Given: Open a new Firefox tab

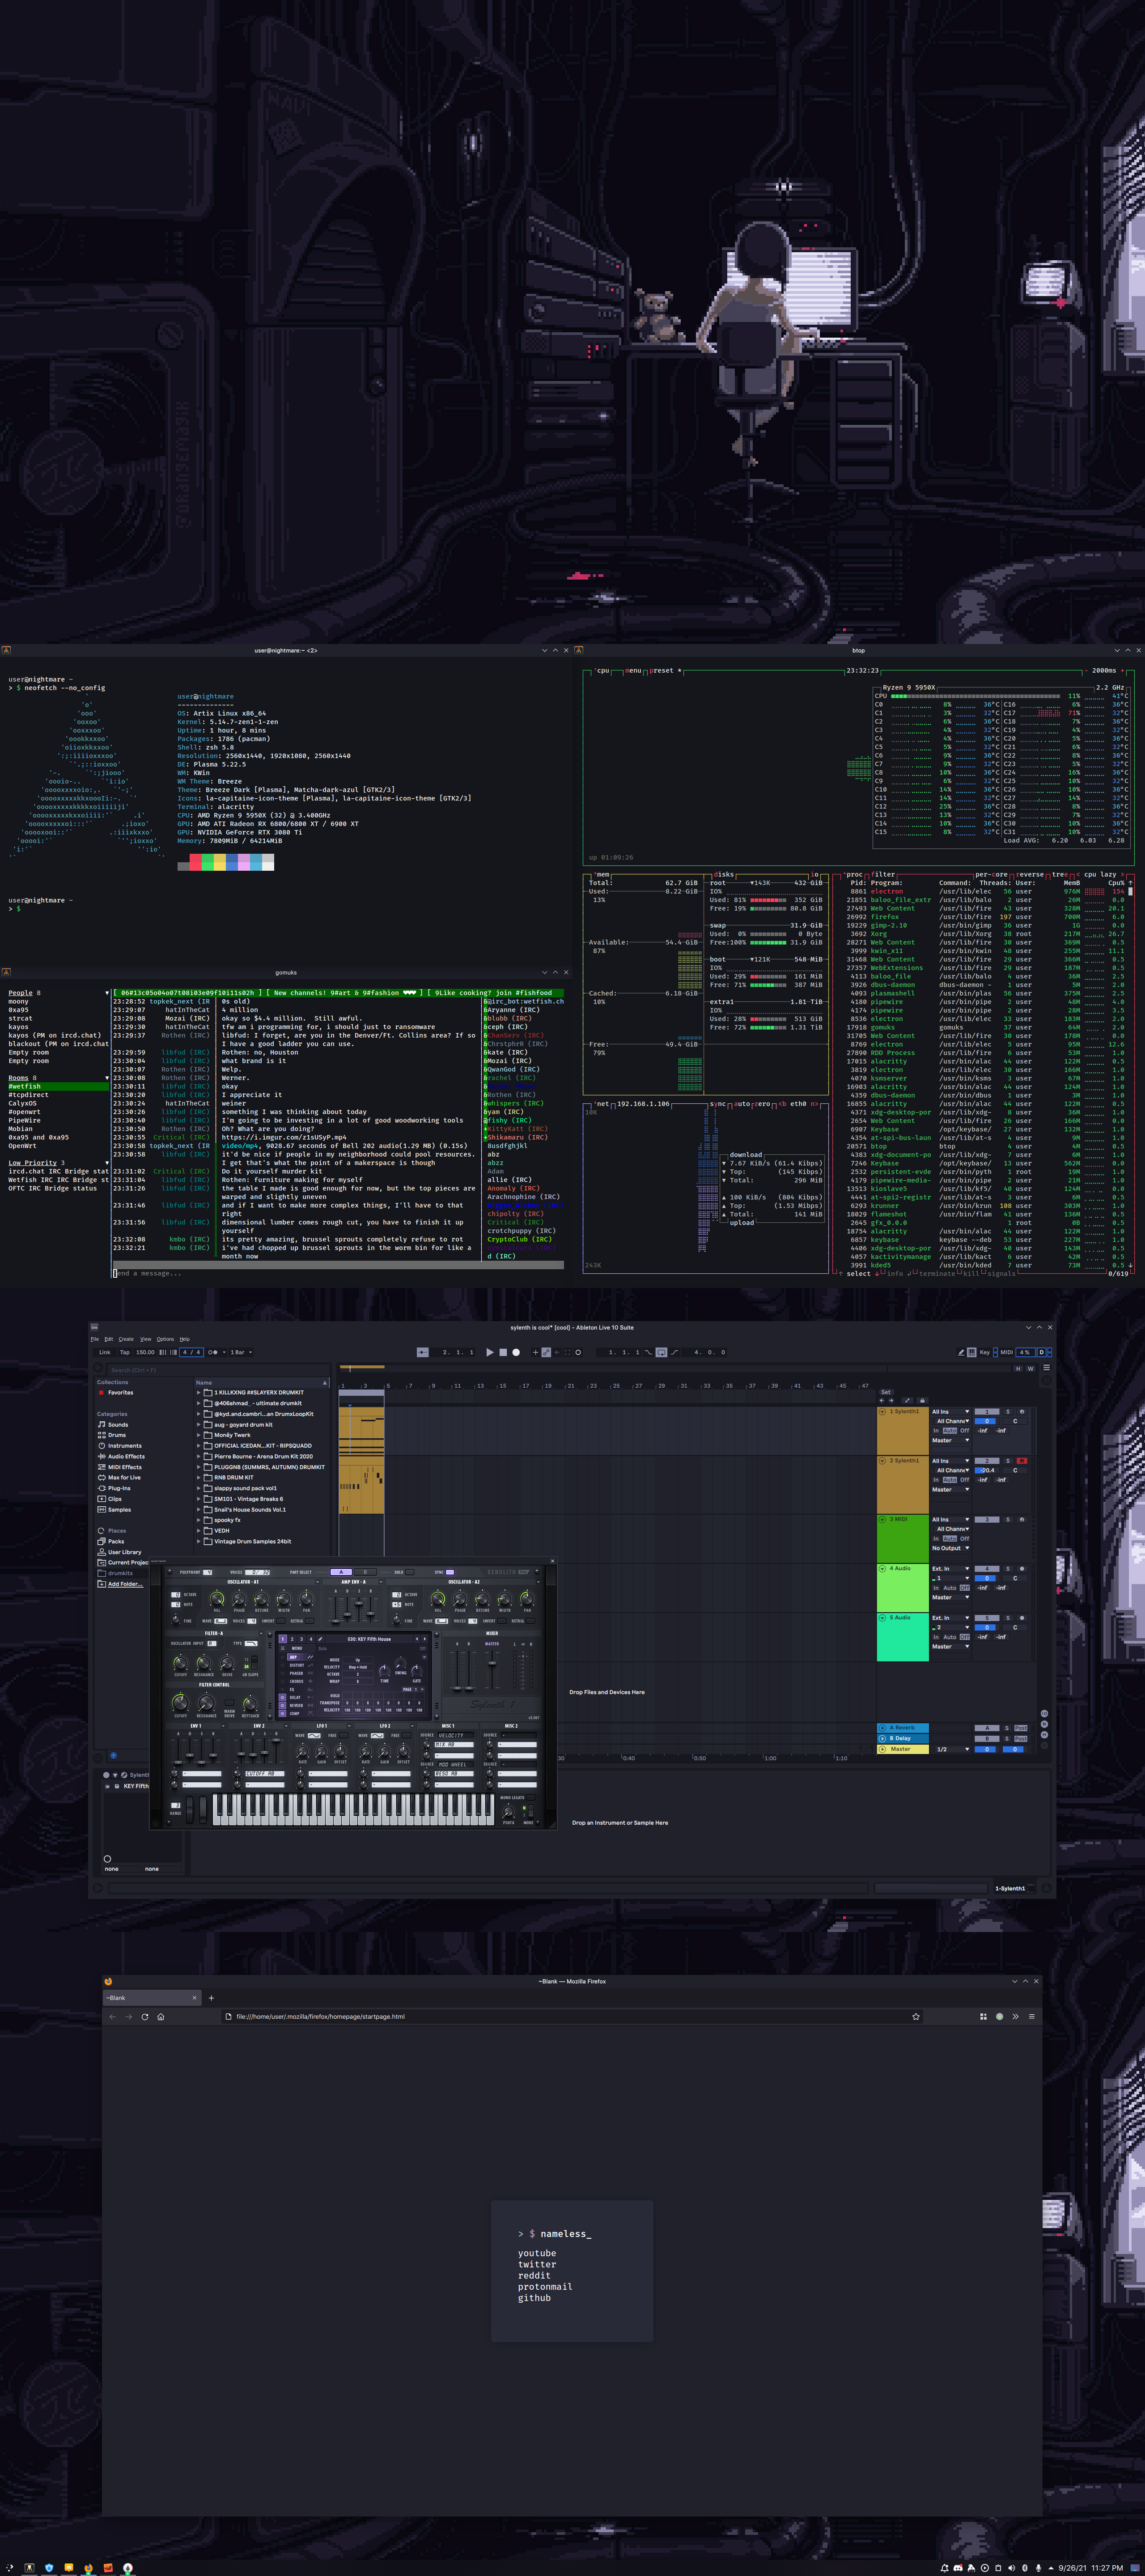Looking at the screenshot, I should (x=211, y=1998).
